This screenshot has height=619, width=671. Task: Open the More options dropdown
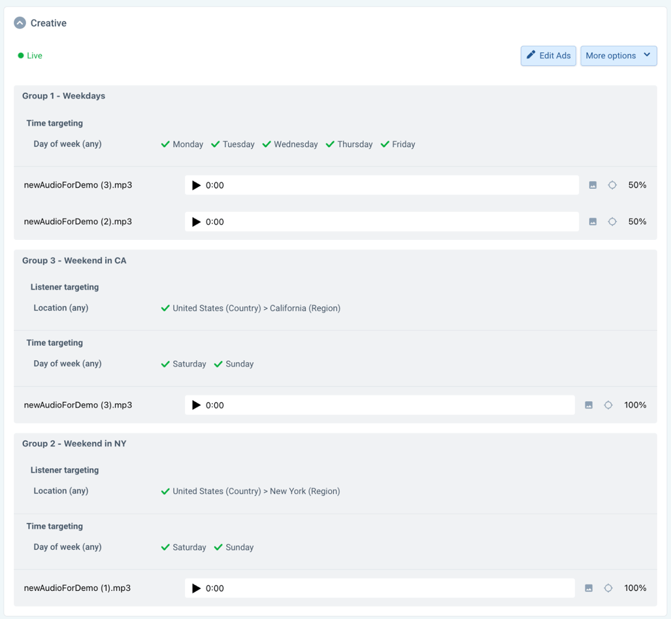(618, 56)
